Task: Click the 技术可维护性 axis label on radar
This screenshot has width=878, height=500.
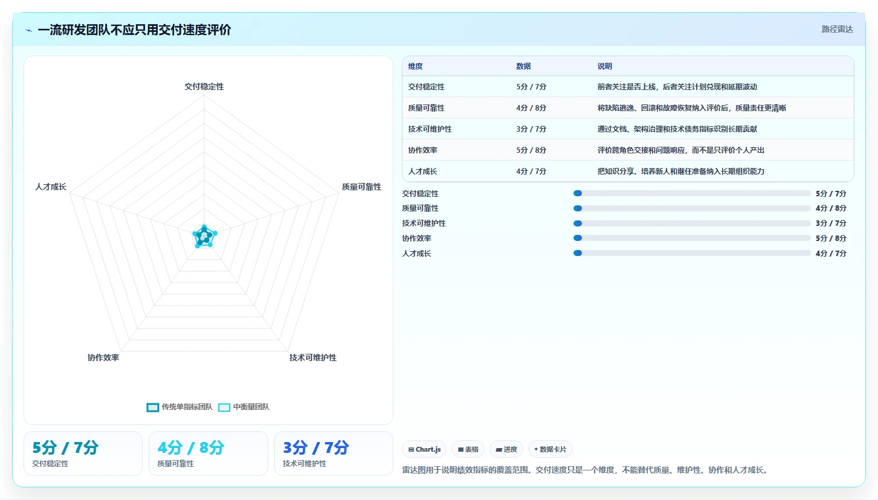Action: tap(313, 357)
